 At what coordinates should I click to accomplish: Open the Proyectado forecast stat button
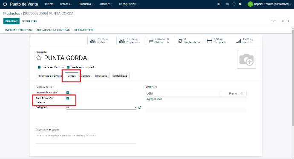[x=131, y=40]
